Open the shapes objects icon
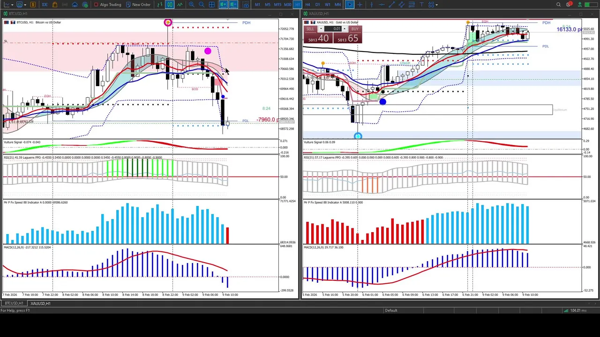This screenshot has height=337, width=600. click(x=431, y=5)
